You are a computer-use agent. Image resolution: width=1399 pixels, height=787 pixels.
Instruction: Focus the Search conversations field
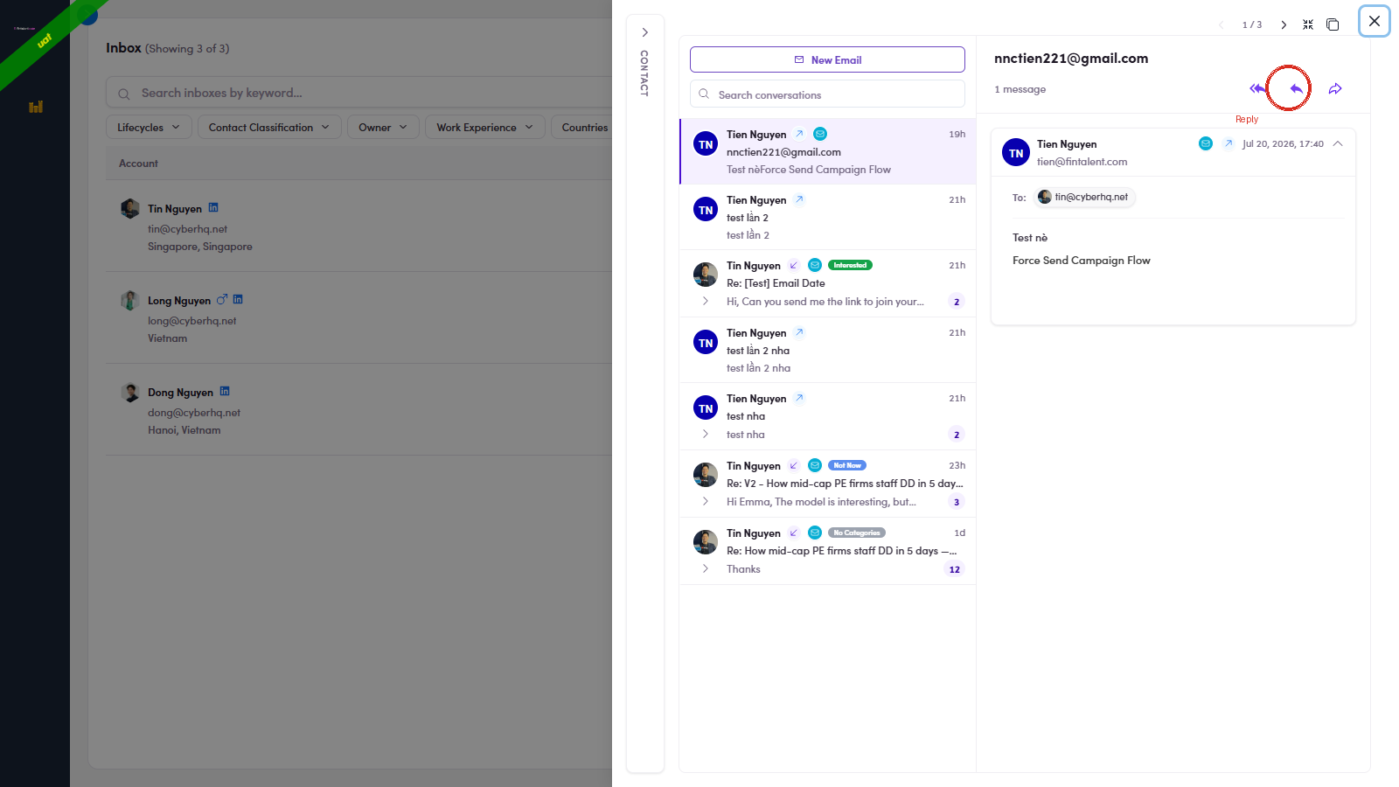827,94
